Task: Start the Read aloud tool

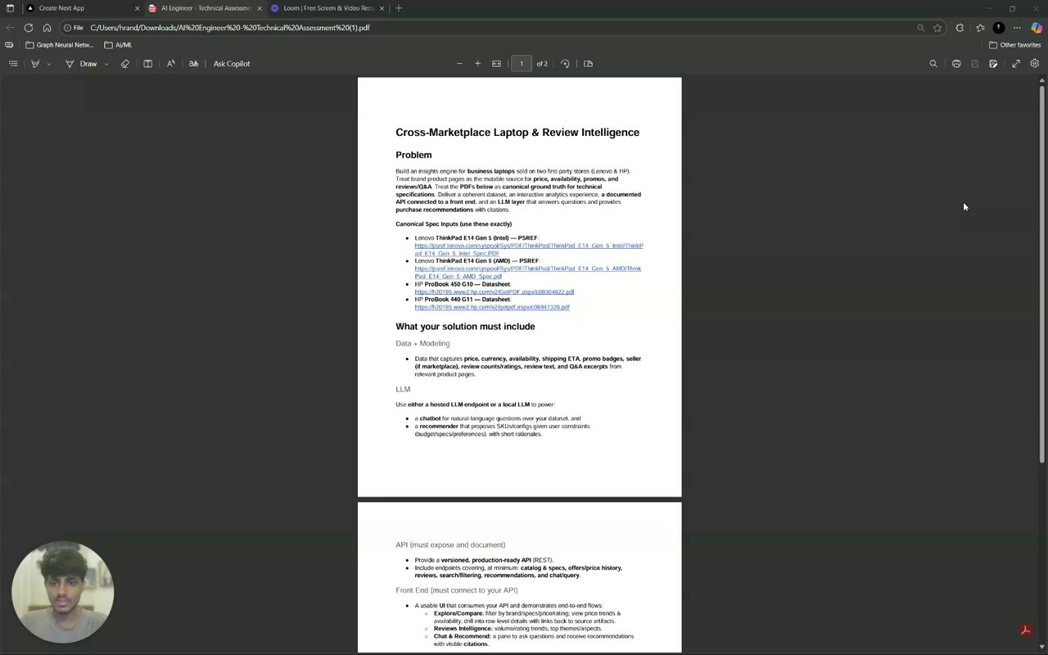Action: tap(171, 64)
